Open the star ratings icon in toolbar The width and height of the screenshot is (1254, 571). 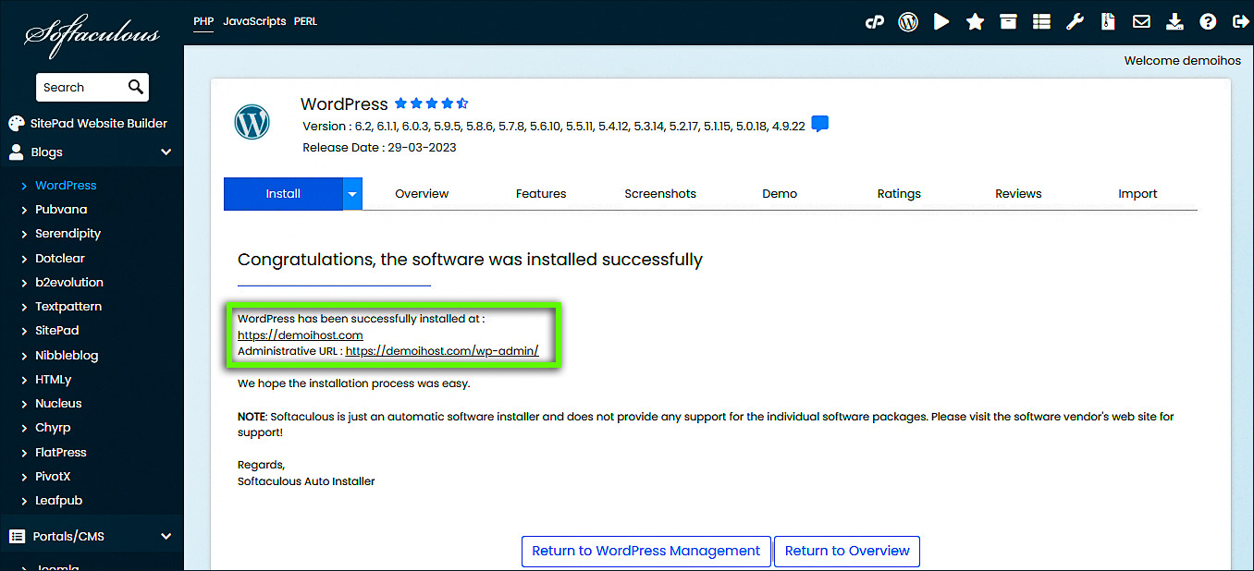point(975,22)
